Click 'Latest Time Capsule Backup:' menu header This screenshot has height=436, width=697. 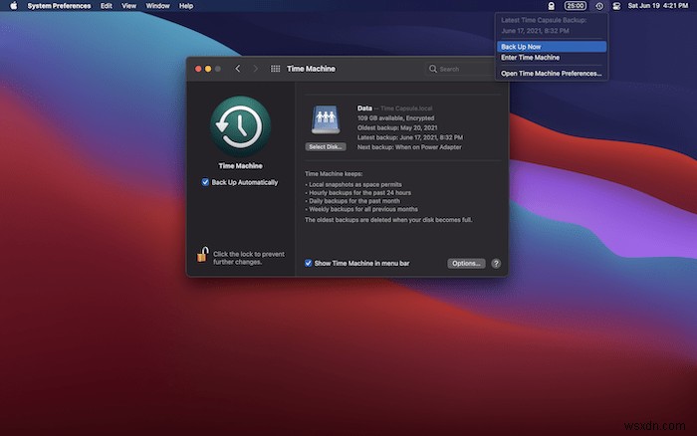(x=544, y=20)
